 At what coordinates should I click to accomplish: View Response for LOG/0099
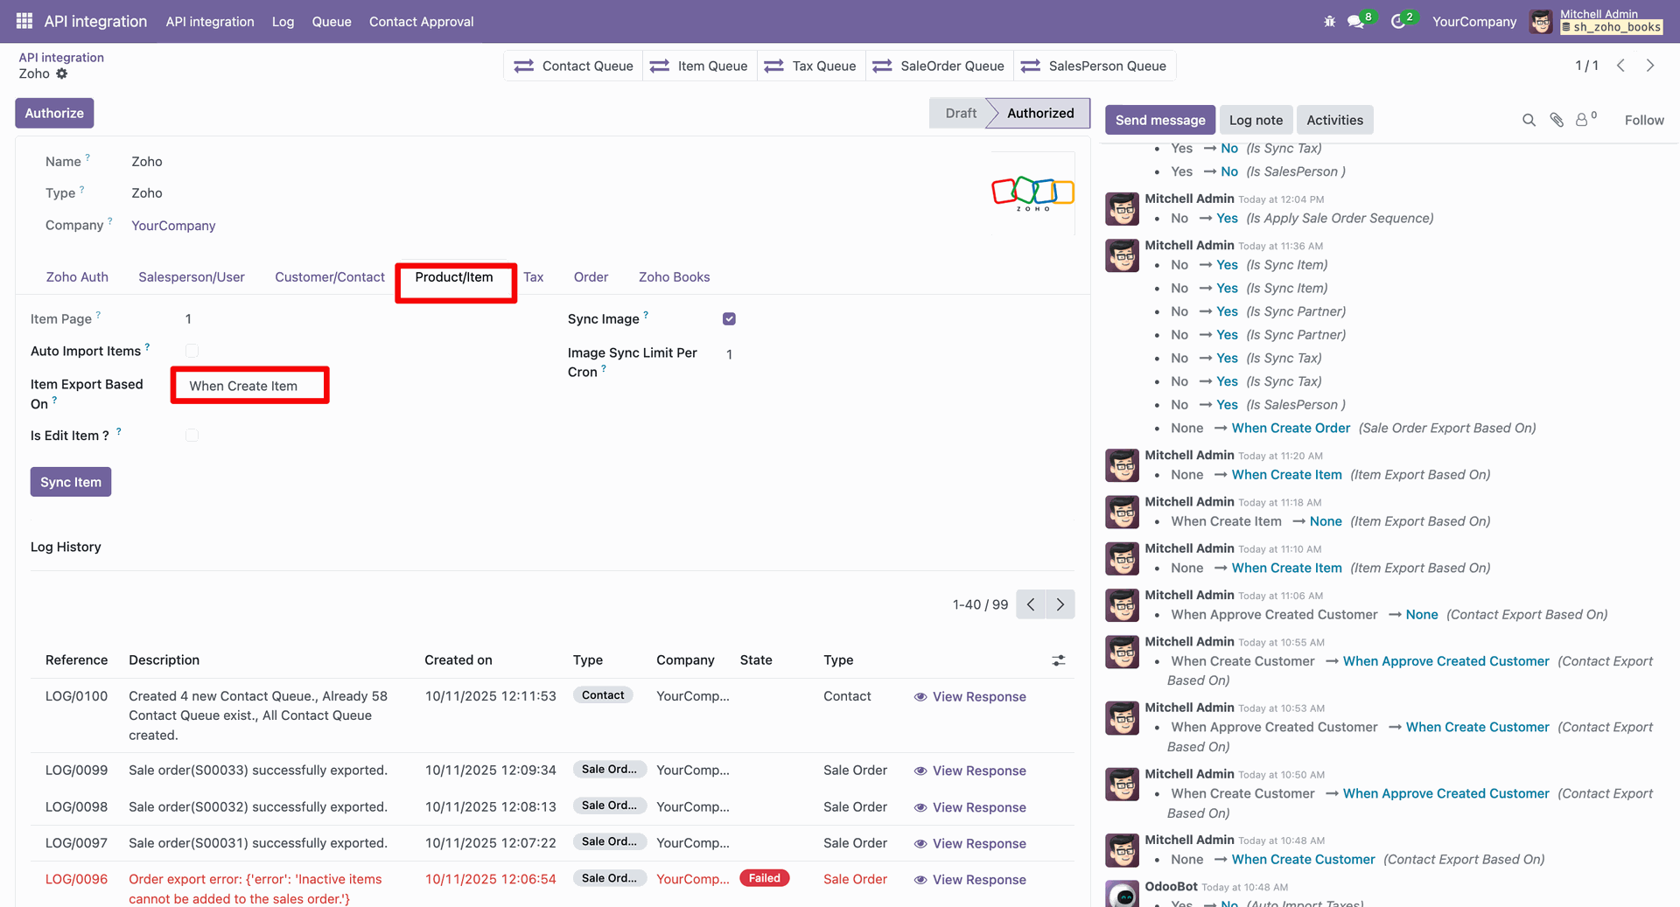[x=969, y=771]
